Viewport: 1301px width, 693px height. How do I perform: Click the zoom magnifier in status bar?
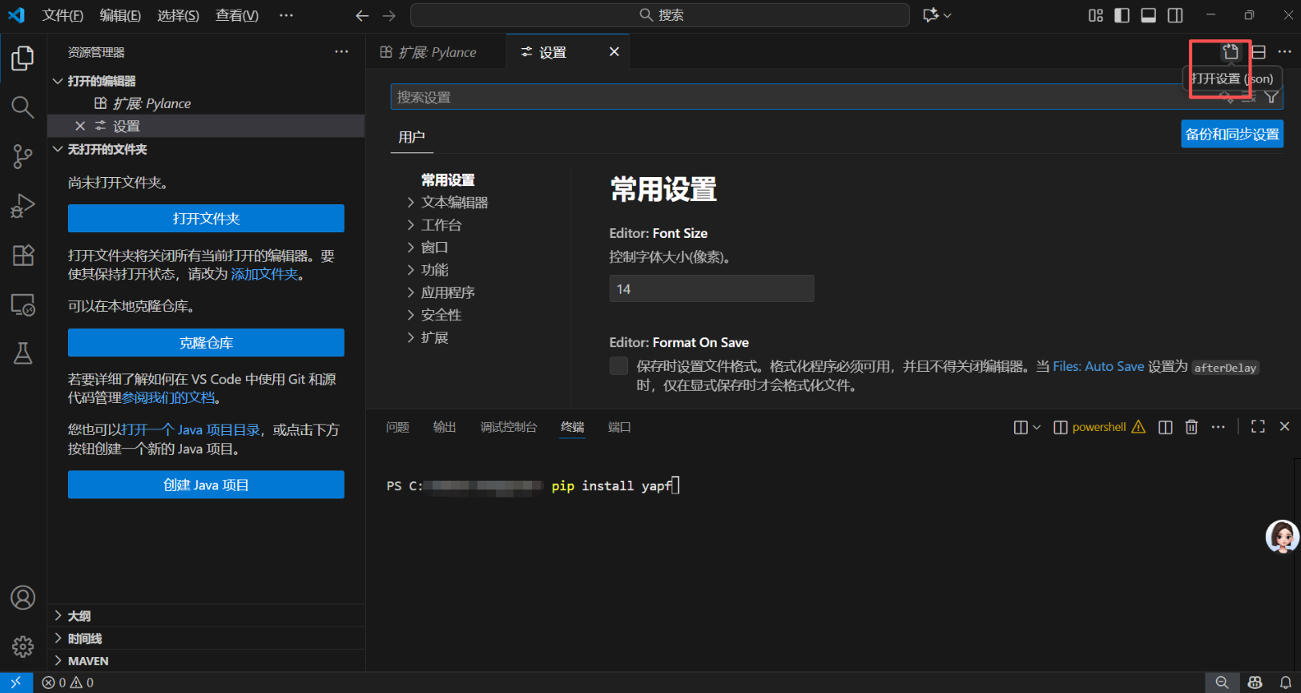(1222, 683)
